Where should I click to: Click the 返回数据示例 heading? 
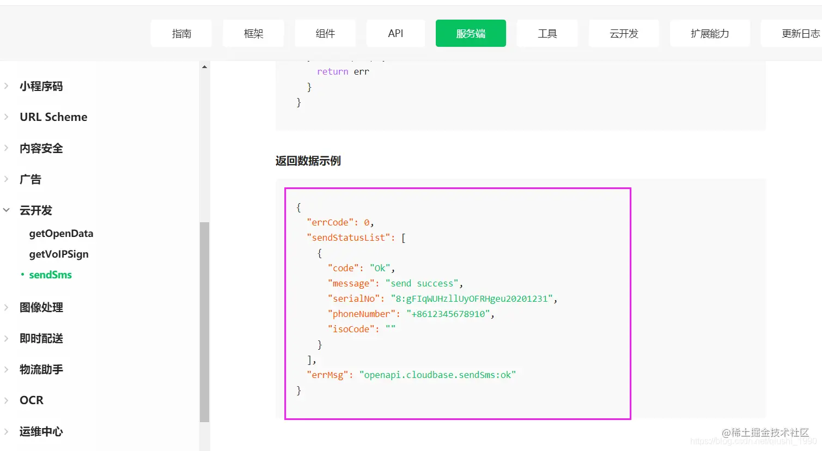pos(308,161)
